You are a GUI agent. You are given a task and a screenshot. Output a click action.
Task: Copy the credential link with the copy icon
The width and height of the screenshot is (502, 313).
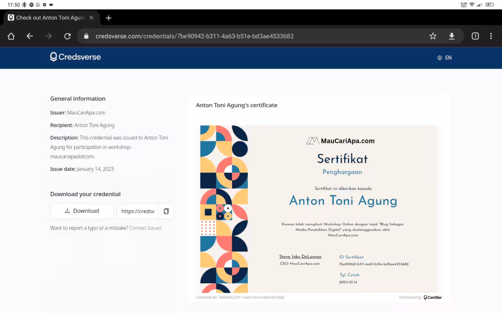166,211
